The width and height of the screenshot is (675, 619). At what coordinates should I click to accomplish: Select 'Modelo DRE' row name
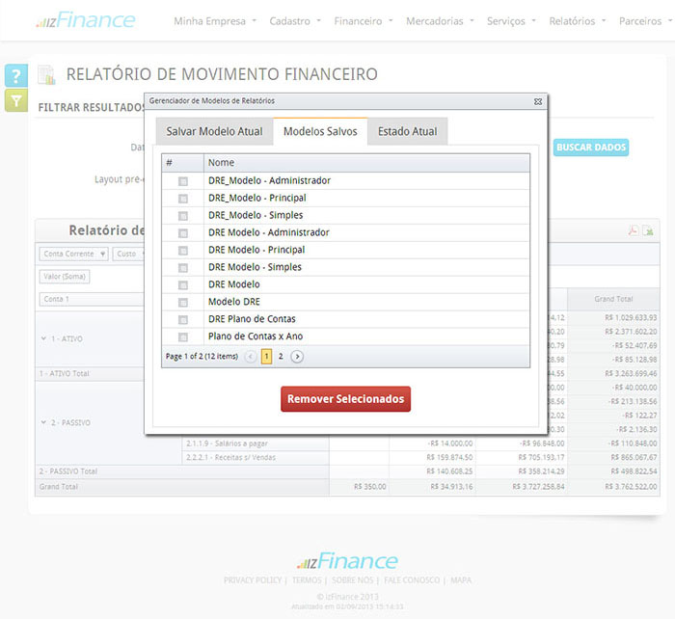coord(234,302)
